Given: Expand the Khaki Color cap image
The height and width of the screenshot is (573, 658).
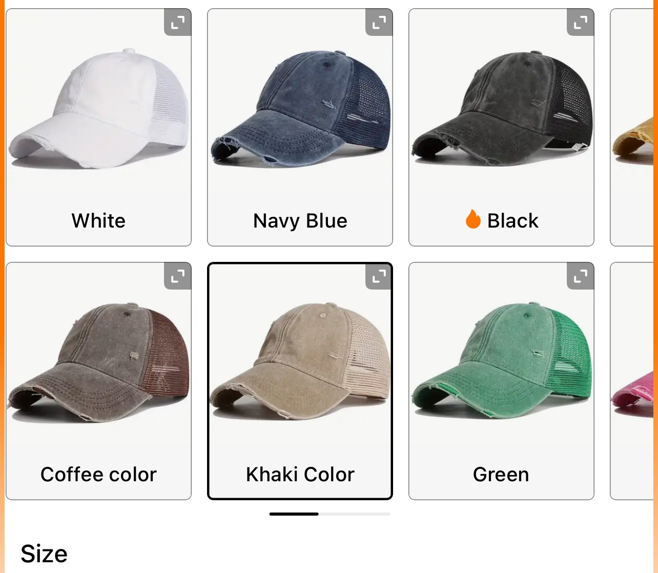Looking at the screenshot, I should click(379, 276).
